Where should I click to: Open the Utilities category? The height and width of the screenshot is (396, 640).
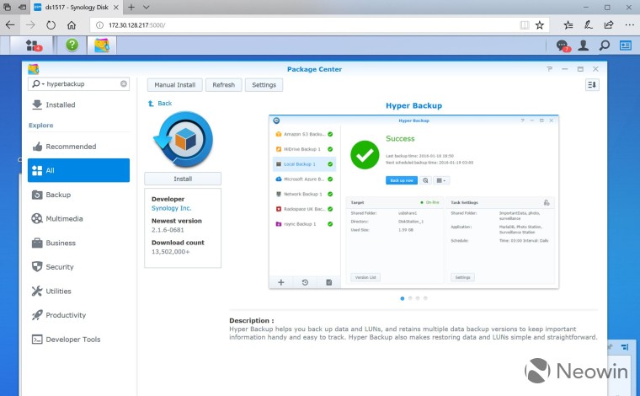point(78,291)
